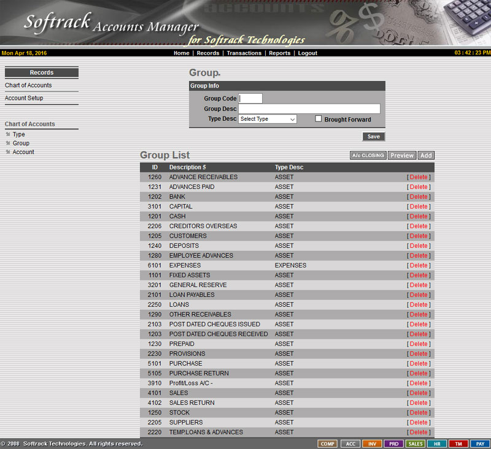
Task: Open Transactions in the top menu
Action: (244, 53)
